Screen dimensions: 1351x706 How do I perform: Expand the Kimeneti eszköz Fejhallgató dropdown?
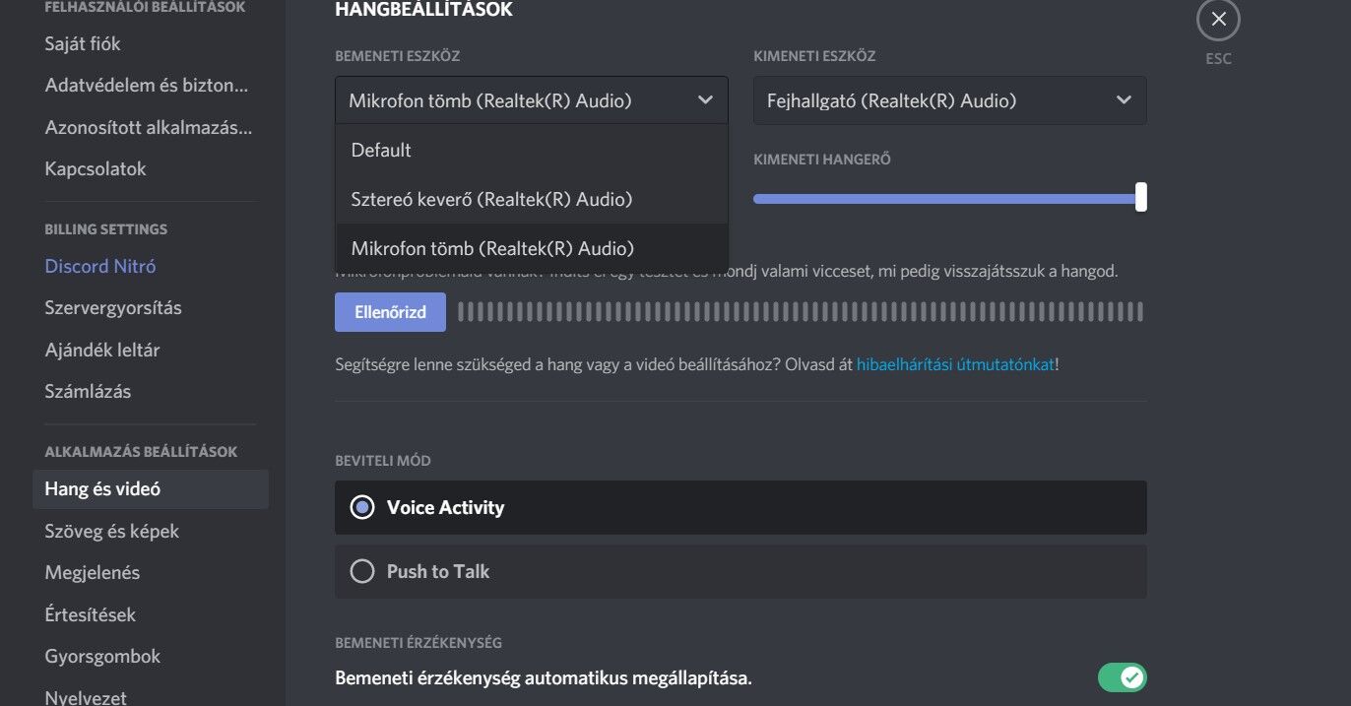pyautogui.click(x=950, y=100)
